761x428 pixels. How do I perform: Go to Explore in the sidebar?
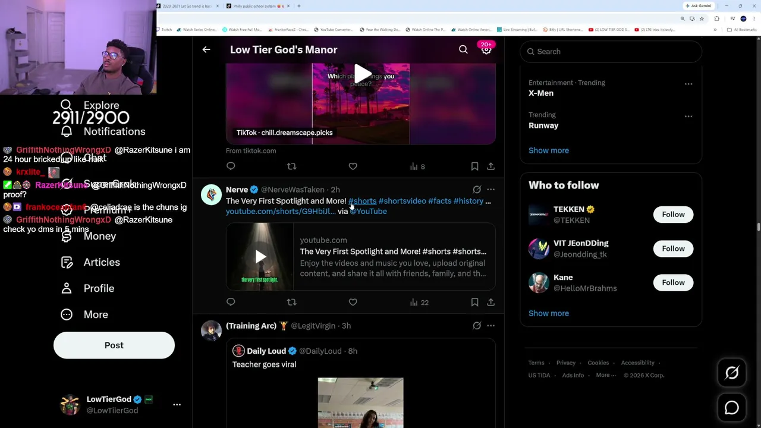(90, 105)
